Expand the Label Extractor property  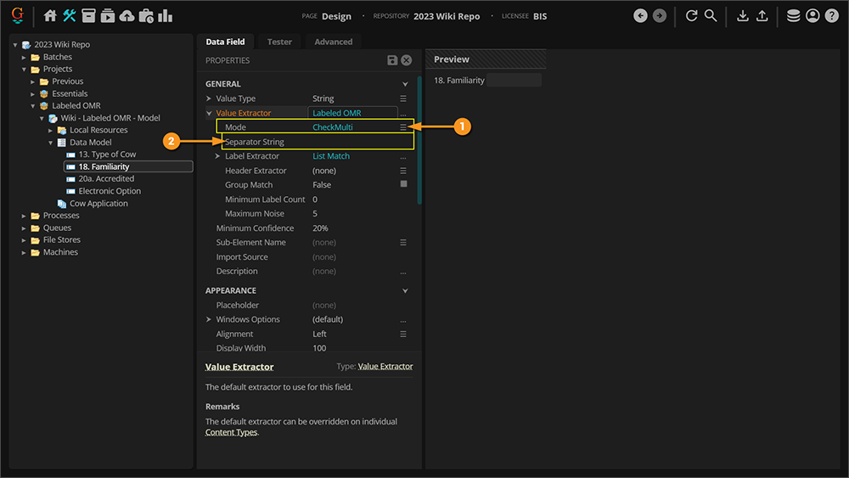pyautogui.click(x=217, y=156)
